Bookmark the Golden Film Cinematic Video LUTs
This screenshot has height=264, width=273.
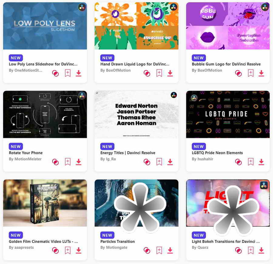tap(68, 250)
